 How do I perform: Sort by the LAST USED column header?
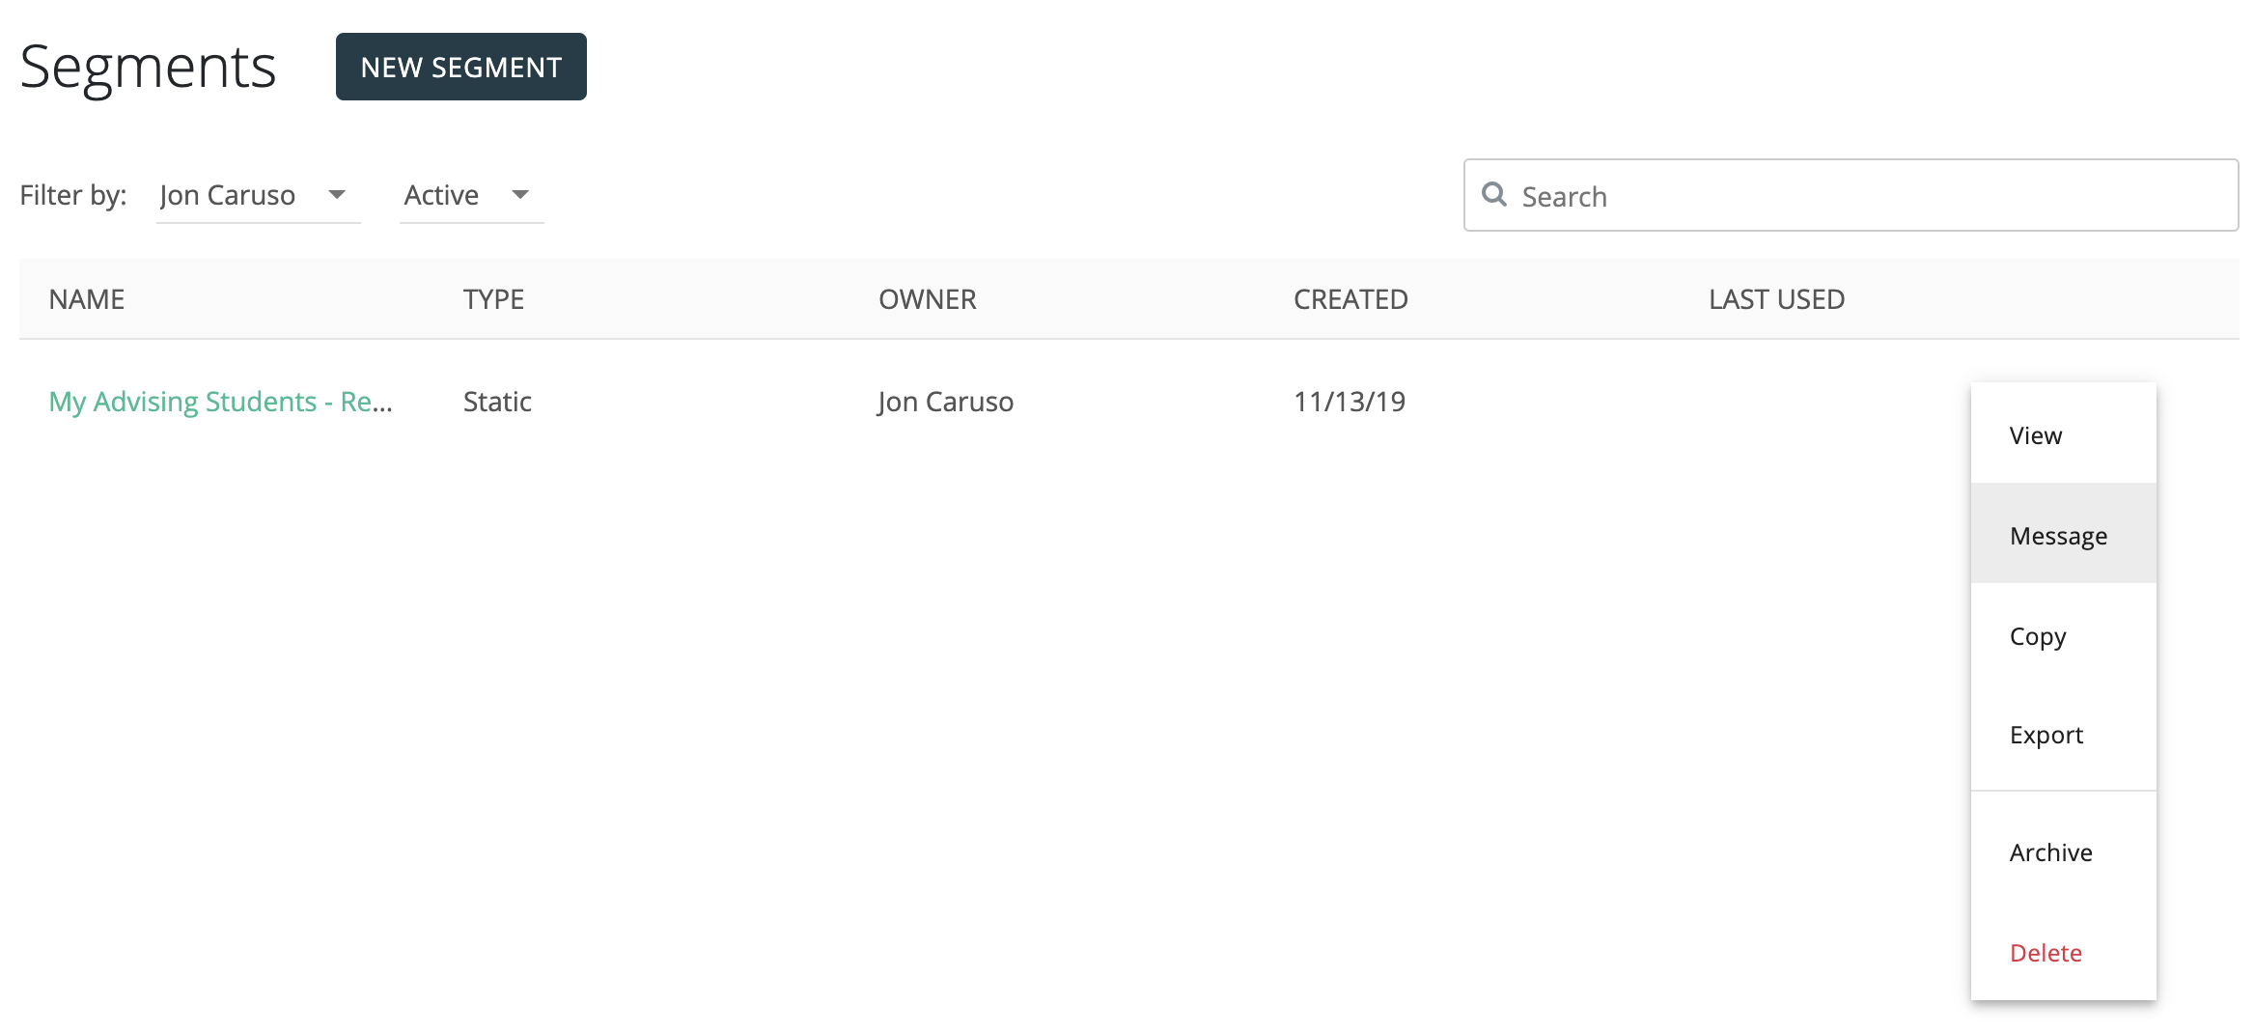pos(1776,299)
